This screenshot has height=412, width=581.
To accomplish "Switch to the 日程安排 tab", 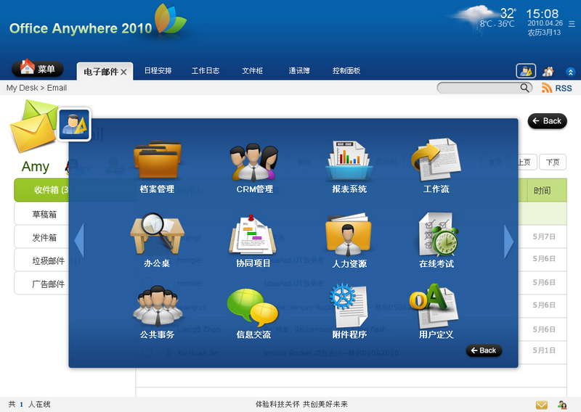I will pos(158,70).
